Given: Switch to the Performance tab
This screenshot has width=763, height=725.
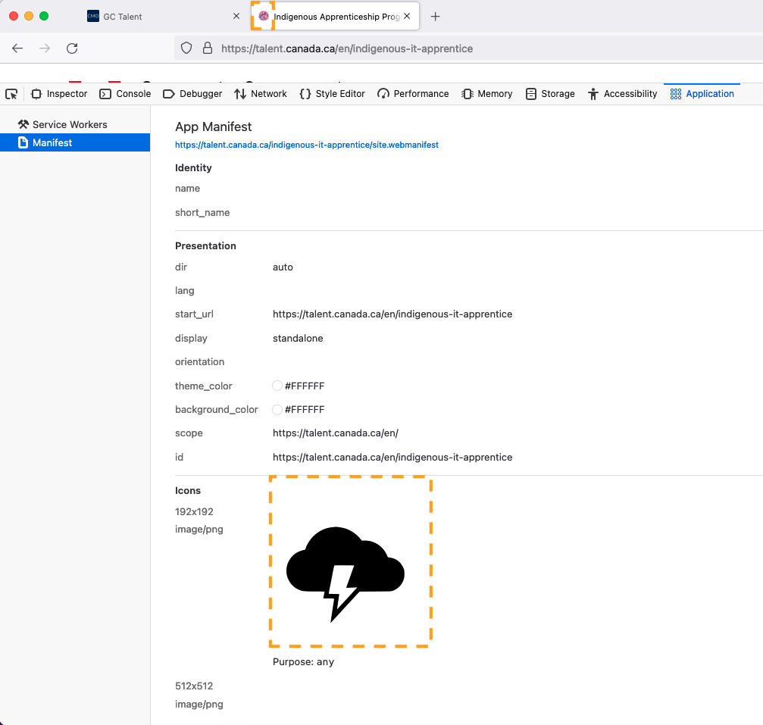Looking at the screenshot, I should pyautogui.click(x=413, y=94).
